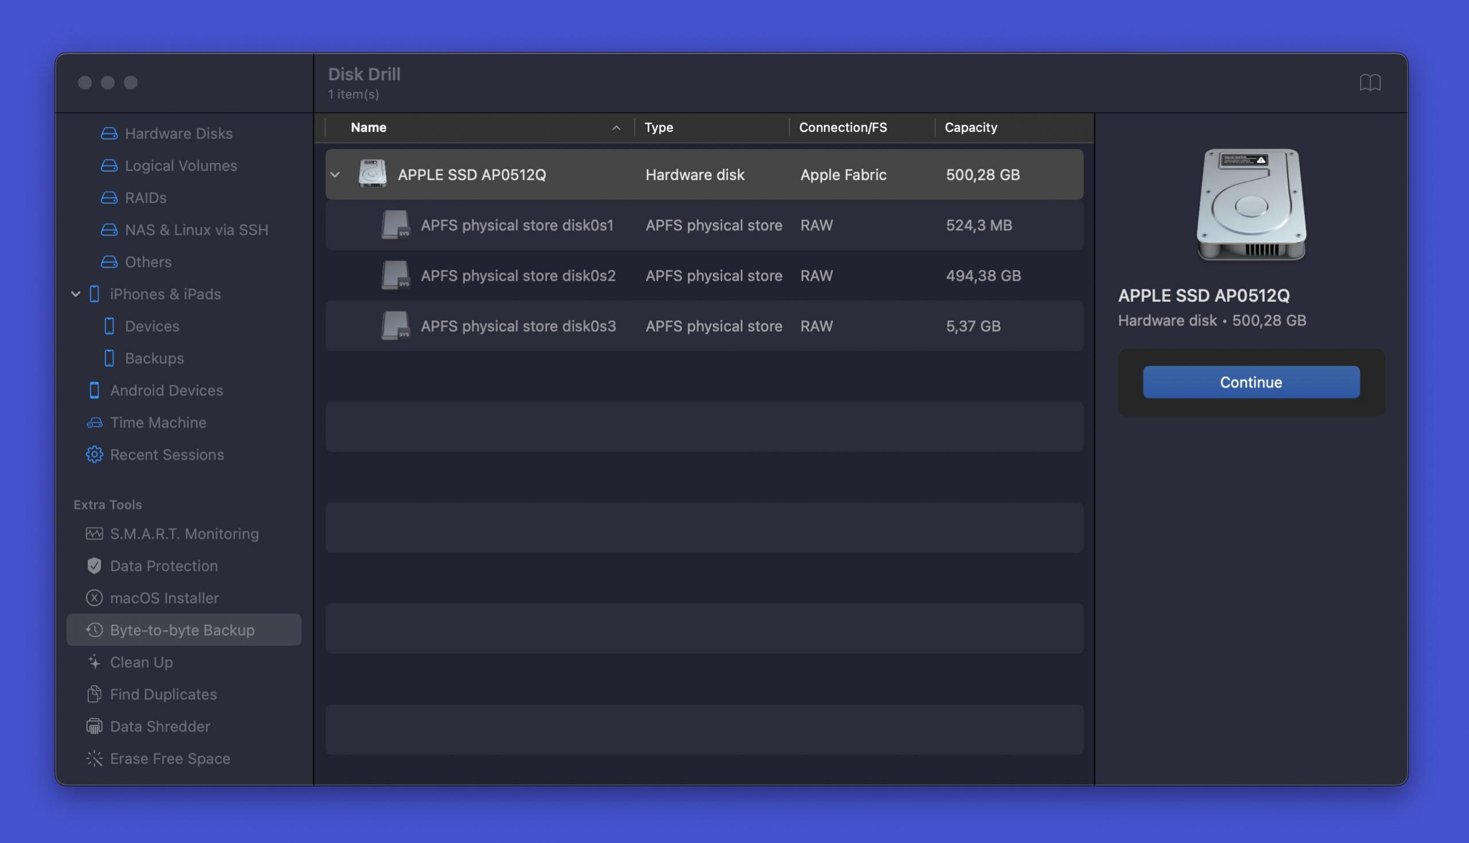1469x843 pixels.
Task: Click RAW cell in disk0s2 row
Action: click(x=816, y=275)
